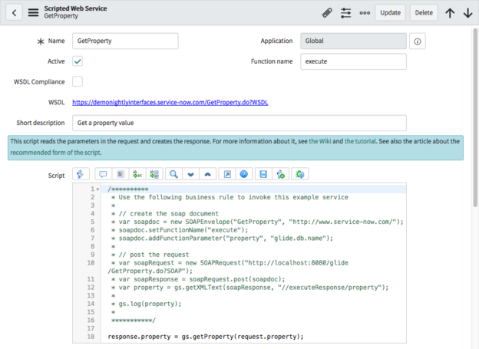Enable the WSDL Compliance checkbox
The image size is (479, 349).
coord(78,81)
